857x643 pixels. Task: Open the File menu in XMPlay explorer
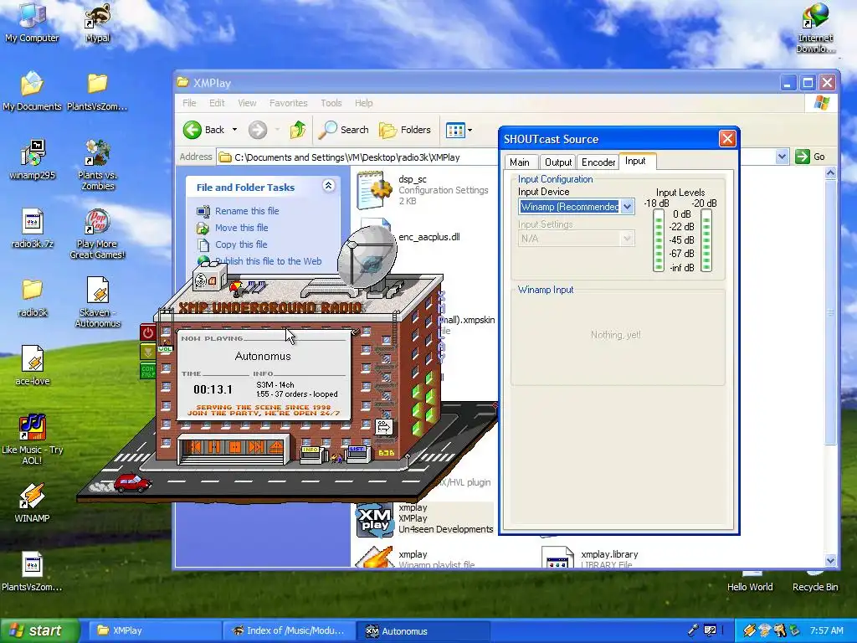tap(189, 103)
